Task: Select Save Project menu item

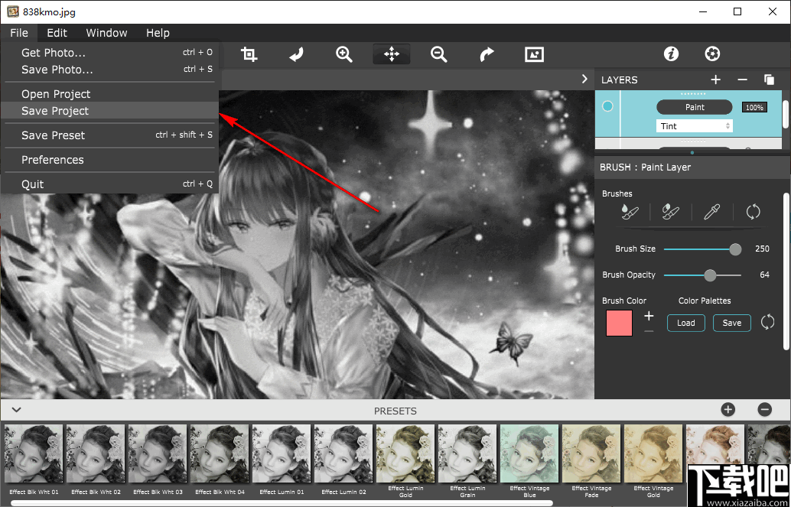Action: (x=109, y=111)
